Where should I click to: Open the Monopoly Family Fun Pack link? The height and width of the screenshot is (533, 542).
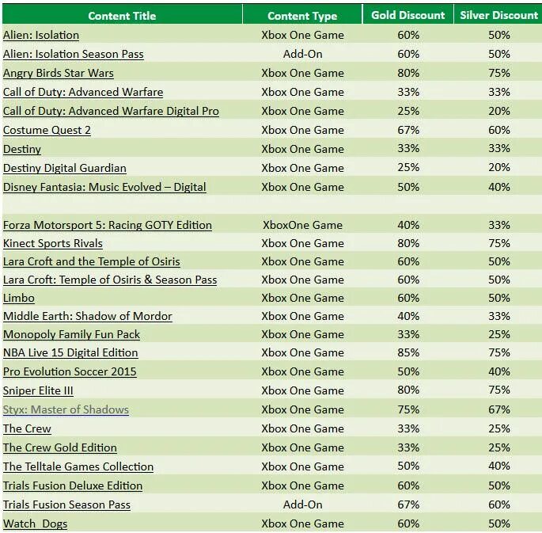coord(71,334)
